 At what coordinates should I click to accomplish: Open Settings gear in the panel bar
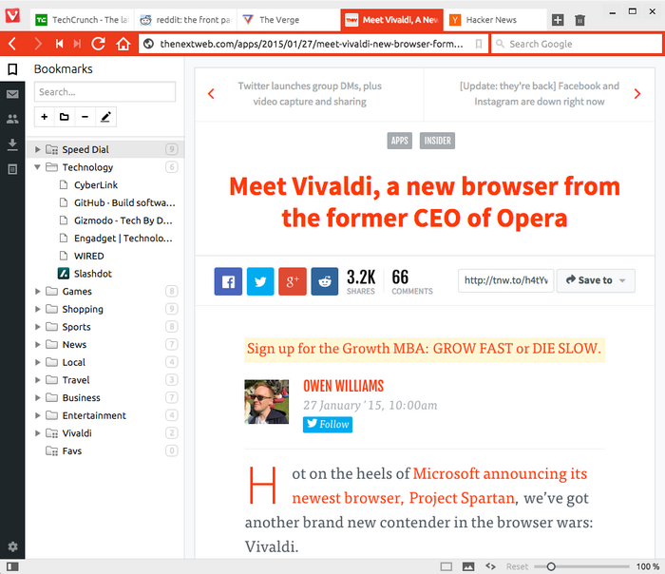tap(12, 546)
